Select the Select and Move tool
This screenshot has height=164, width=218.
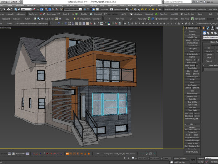click(x=8, y=10)
